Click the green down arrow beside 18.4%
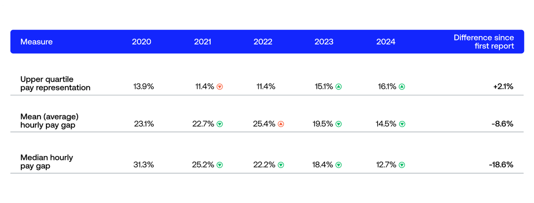 [x=339, y=165]
